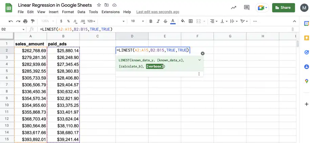Open the Sheets home icon

click(x=9, y=8)
